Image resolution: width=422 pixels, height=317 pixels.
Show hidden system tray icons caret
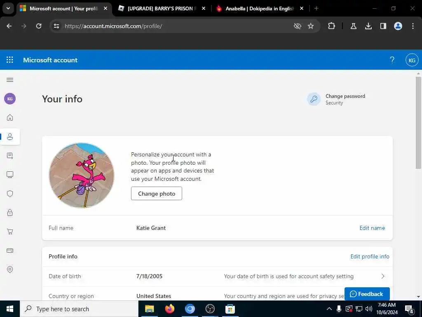[x=329, y=309]
